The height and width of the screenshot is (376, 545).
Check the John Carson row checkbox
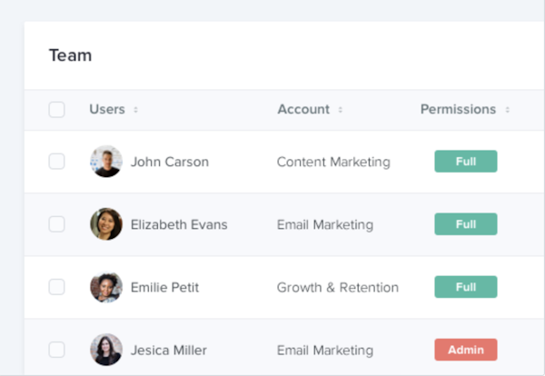click(x=56, y=162)
